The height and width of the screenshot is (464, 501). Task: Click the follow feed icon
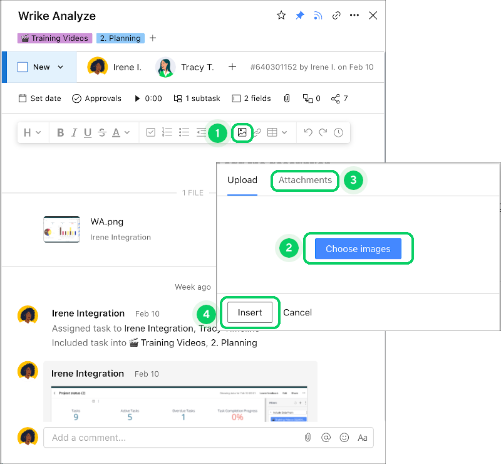point(318,15)
